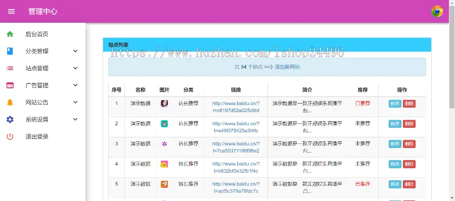Open the user avatar in top bar
This screenshot has height=201, width=455.
tap(437, 11)
